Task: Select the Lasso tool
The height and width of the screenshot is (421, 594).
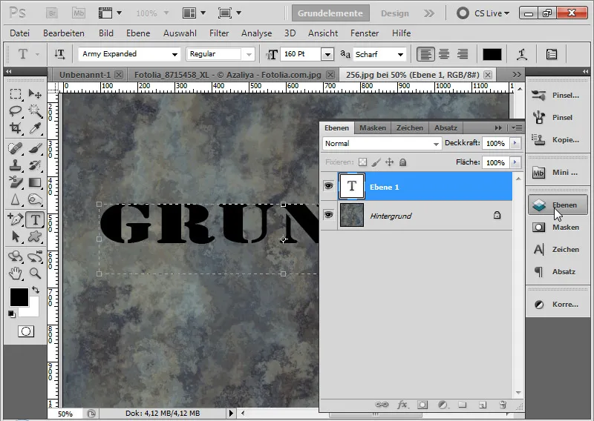Action: click(16, 111)
